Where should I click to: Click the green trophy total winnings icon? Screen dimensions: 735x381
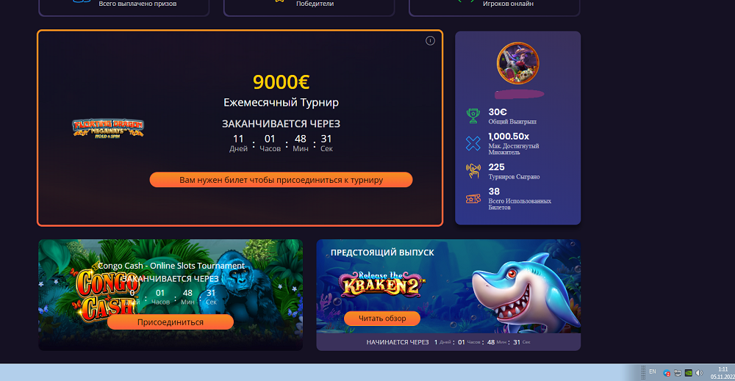pyautogui.click(x=473, y=115)
